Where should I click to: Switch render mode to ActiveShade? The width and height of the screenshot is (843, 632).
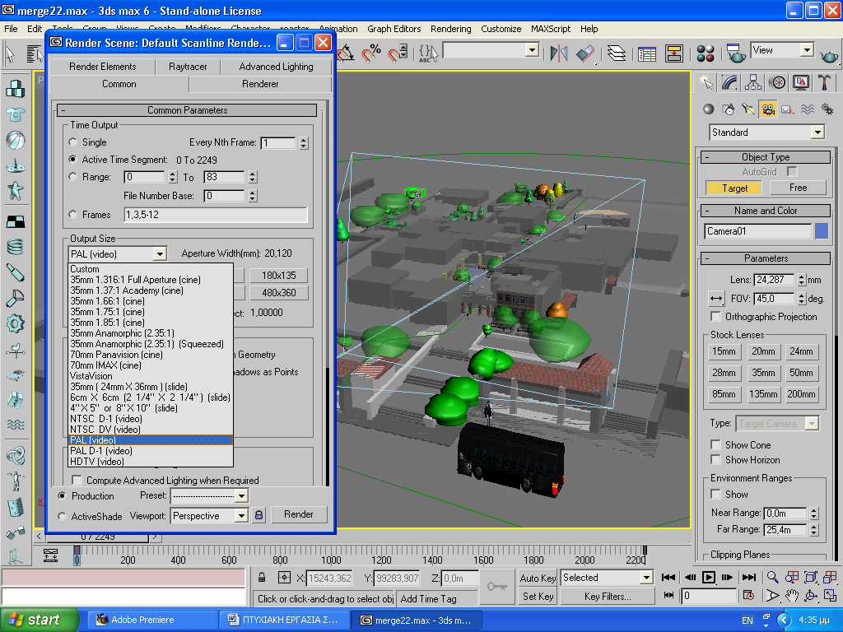tap(63, 517)
